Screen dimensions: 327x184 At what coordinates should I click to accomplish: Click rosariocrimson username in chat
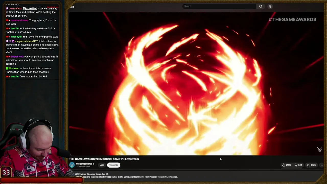pyautogui.click(x=20, y=20)
